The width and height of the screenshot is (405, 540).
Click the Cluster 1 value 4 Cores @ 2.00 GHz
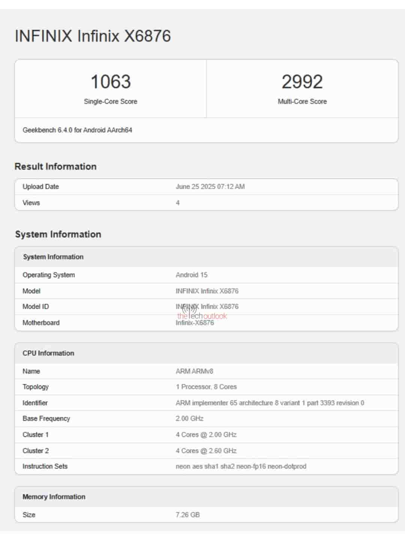(206, 435)
